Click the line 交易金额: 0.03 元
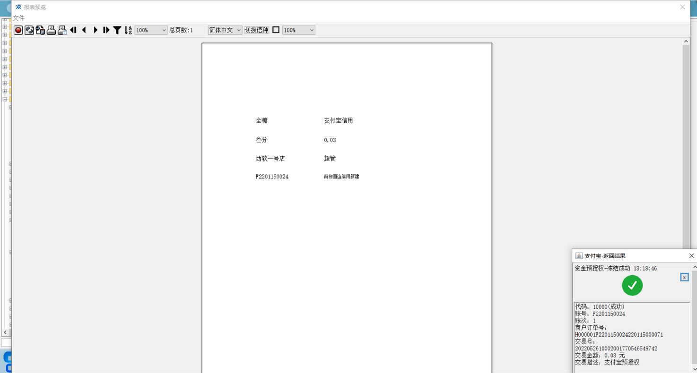Viewport: 697px width, 373px height. (x=600, y=356)
